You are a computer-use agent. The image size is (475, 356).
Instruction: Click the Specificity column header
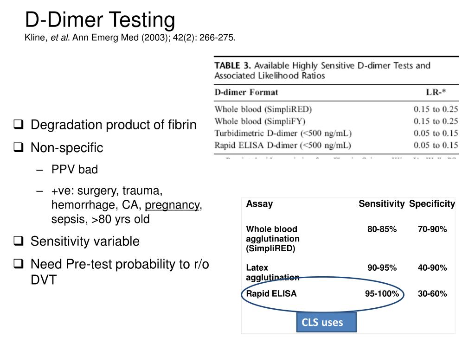pyautogui.click(x=432, y=204)
